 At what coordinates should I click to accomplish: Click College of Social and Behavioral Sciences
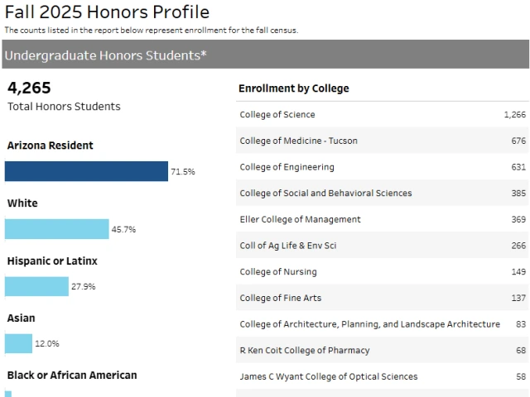325,194
